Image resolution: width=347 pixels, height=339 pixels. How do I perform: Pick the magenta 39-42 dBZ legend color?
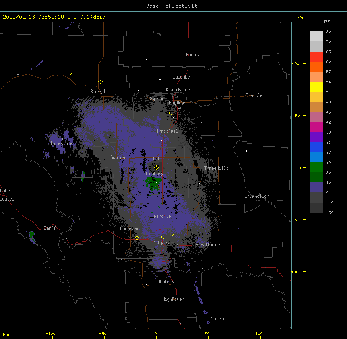tap(316, 127)
